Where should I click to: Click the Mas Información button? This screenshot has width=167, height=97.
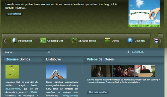point(98,92)
